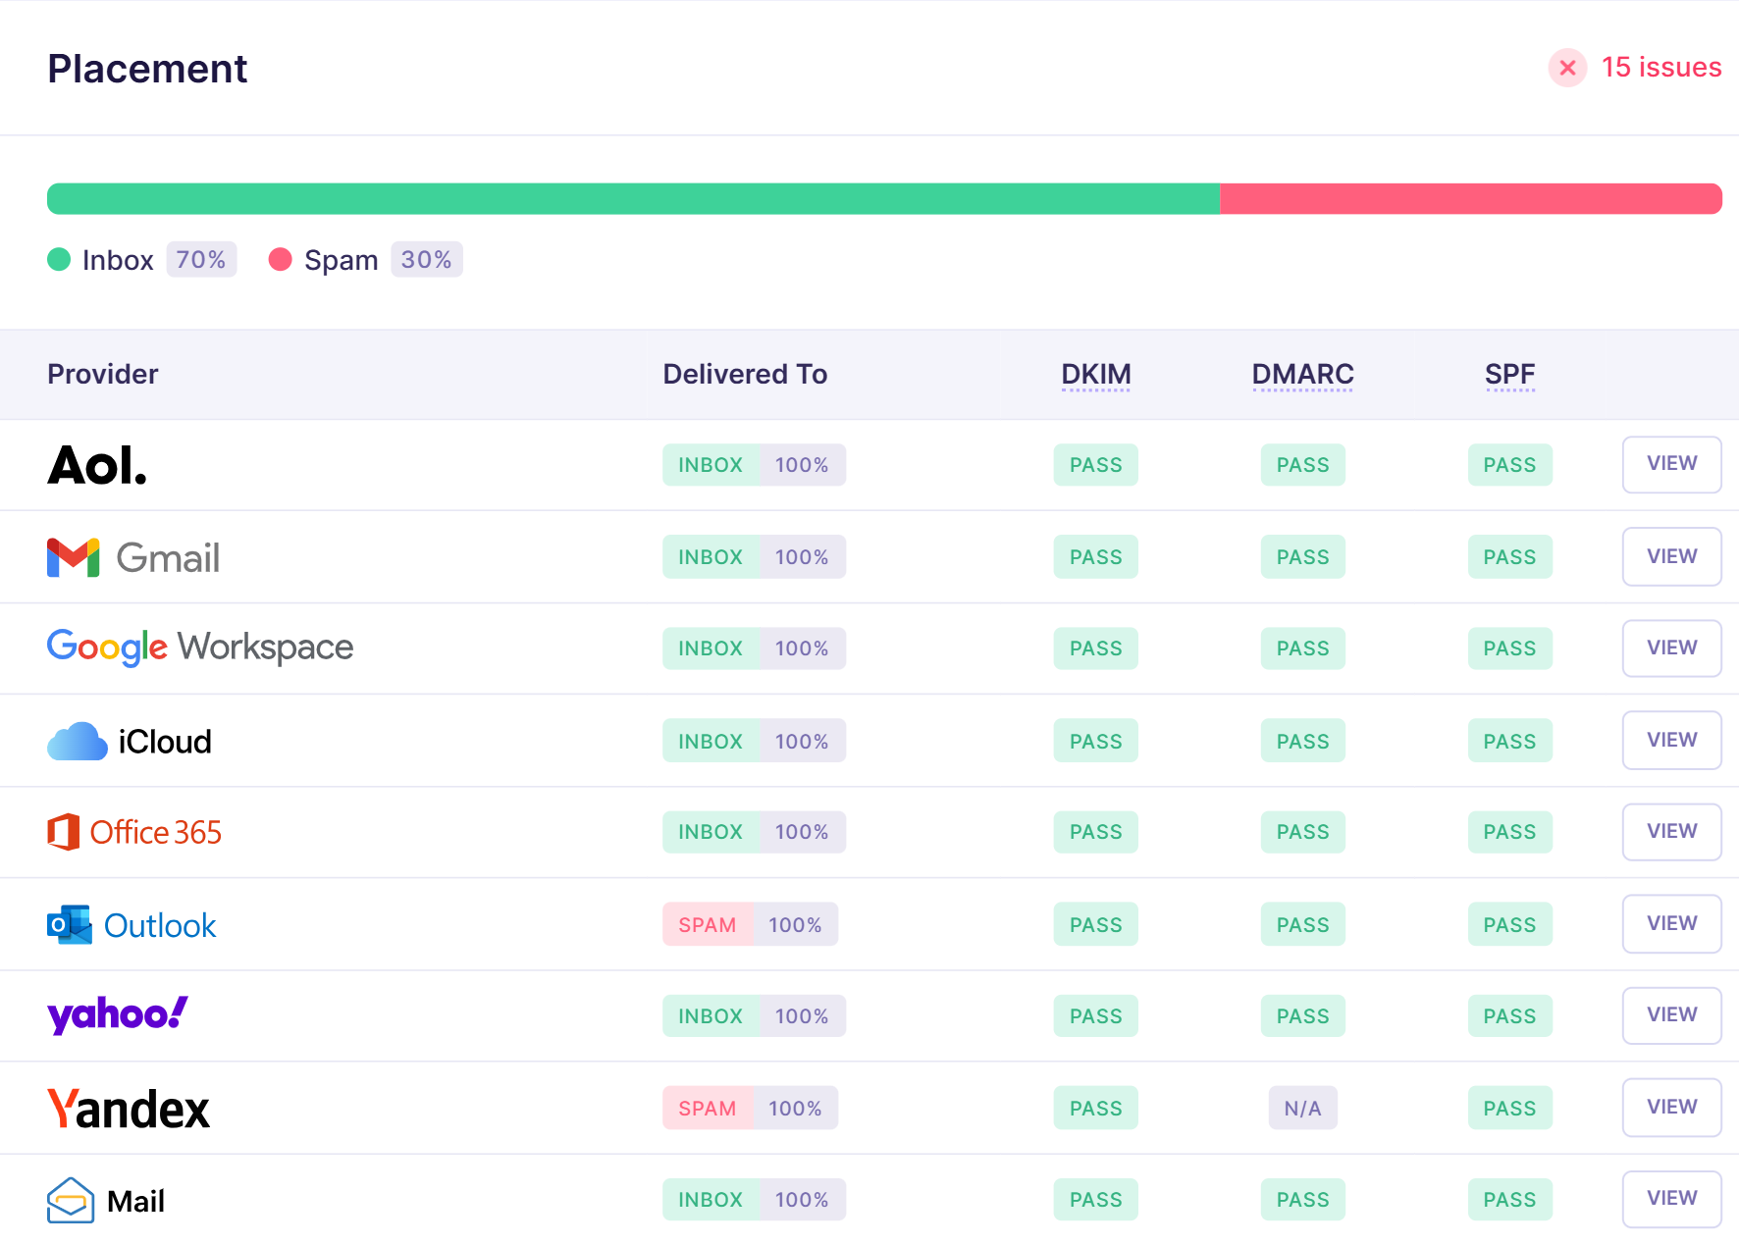Screen dimensions: 1739x1244
Task: Click the Outlook logo
Action: click(x=132, y=924)
